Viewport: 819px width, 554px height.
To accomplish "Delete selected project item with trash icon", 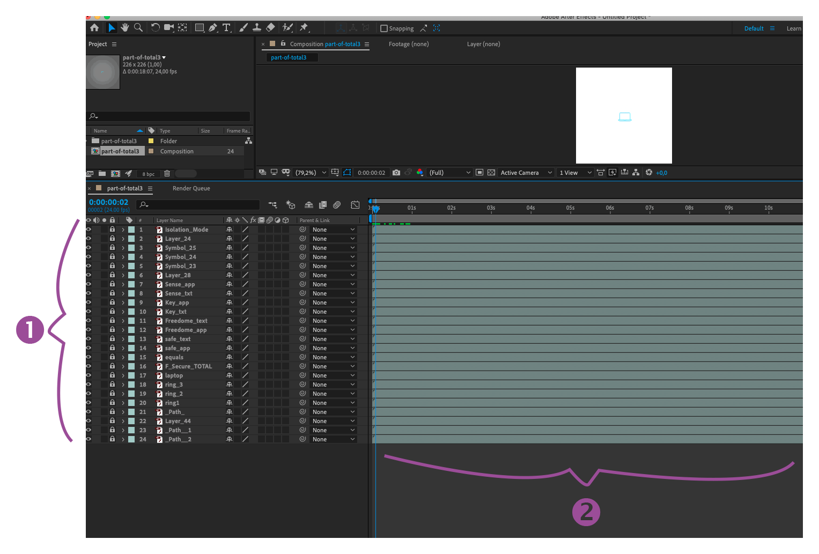I will tap(167, 174).
